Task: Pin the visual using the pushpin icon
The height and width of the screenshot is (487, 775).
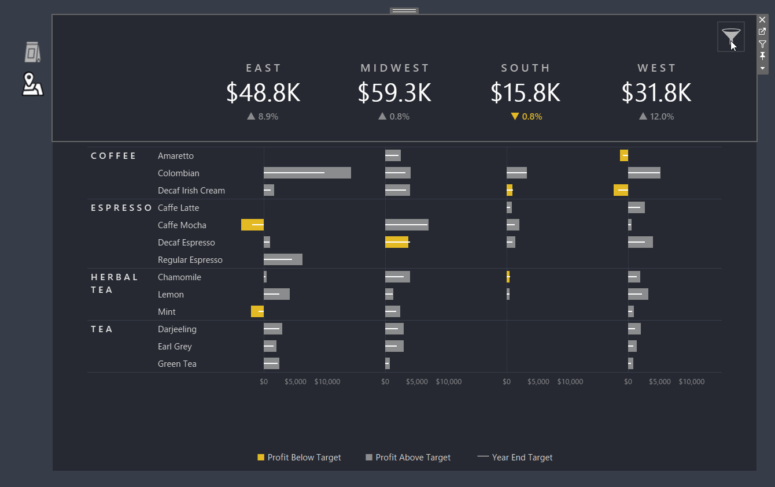Action: (x=762, y=56)
